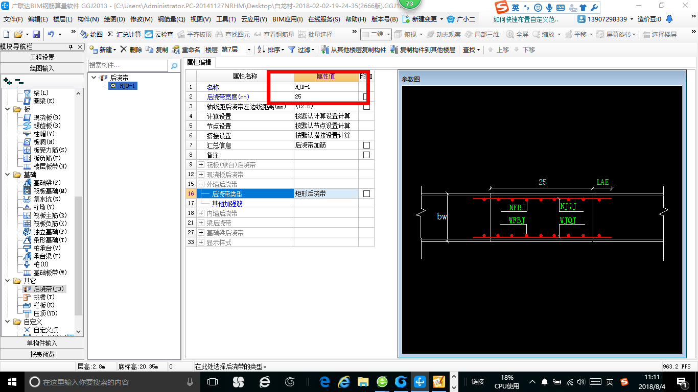698x392 pixels.
Task: Click 局部三维 toolbar item
Action: (482, 34)
